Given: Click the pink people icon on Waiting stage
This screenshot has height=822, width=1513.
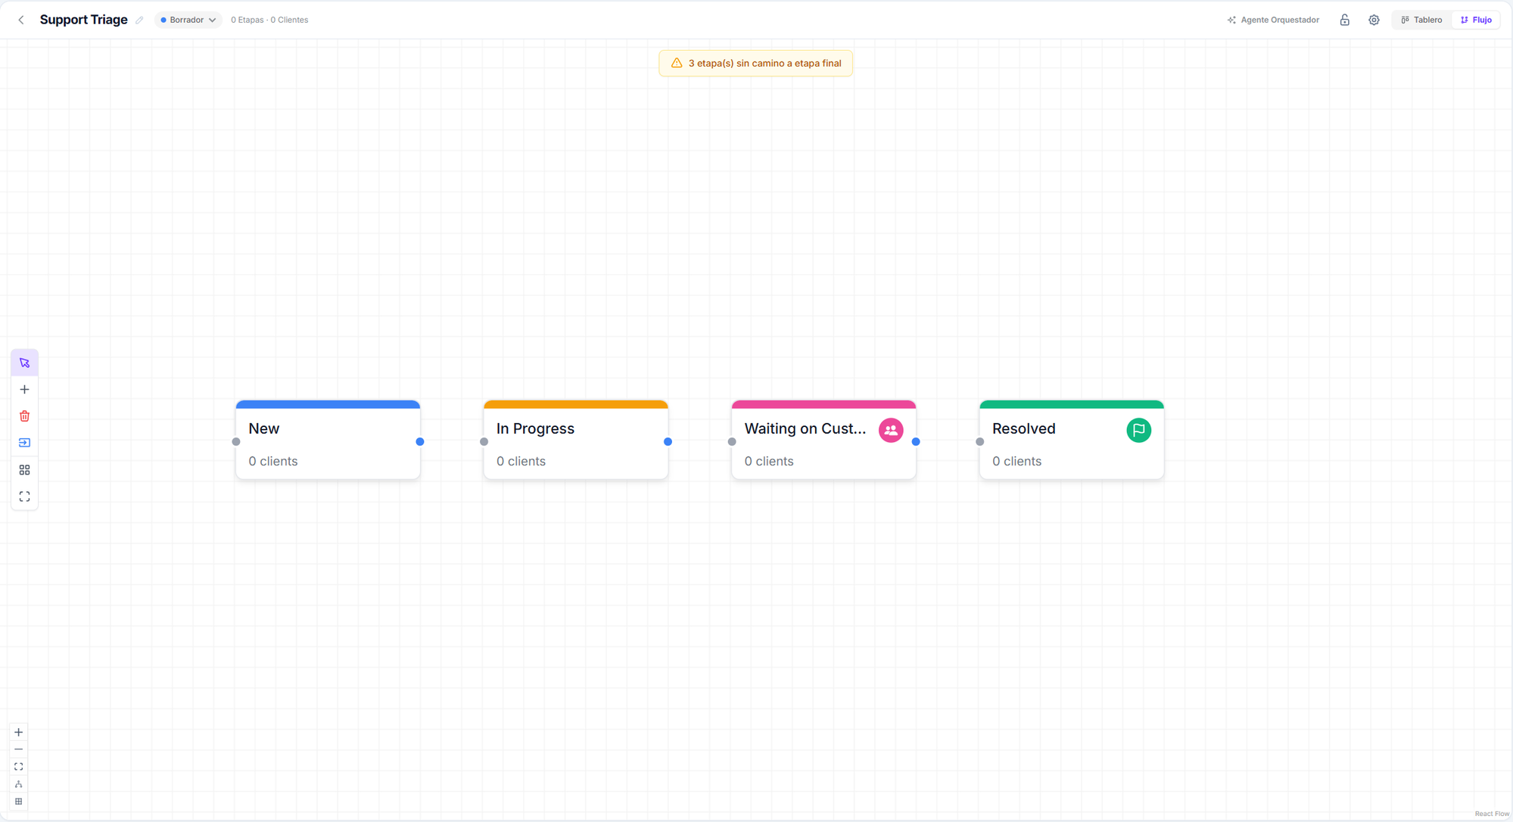Looking at the screenshot, I should point(891,430).
